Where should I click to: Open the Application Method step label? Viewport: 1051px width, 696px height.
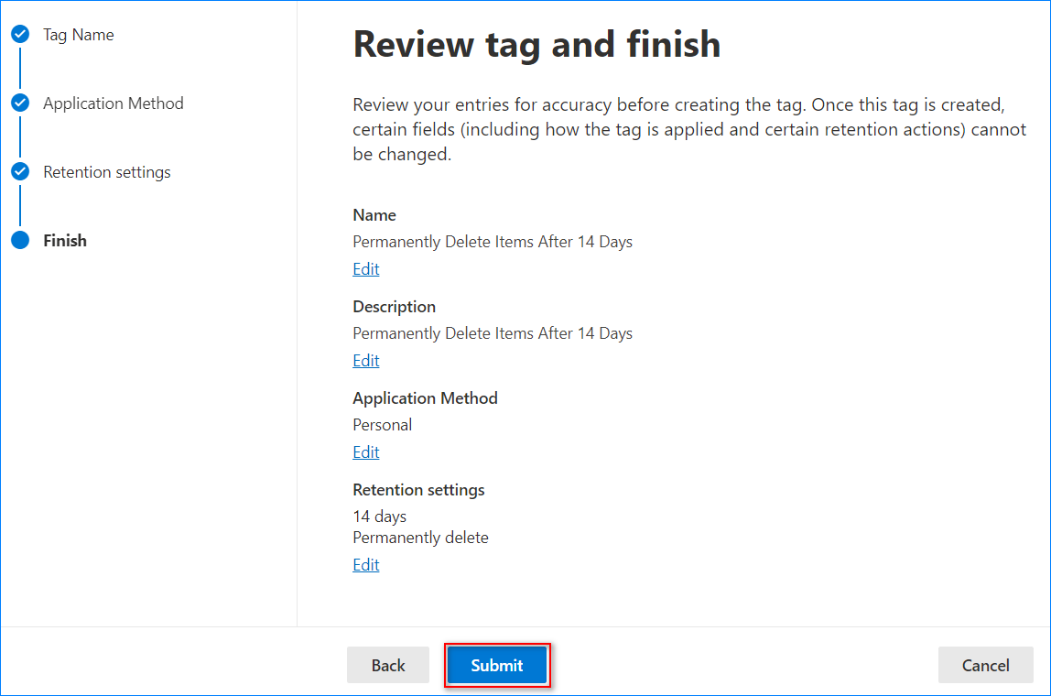pos(114,103)
